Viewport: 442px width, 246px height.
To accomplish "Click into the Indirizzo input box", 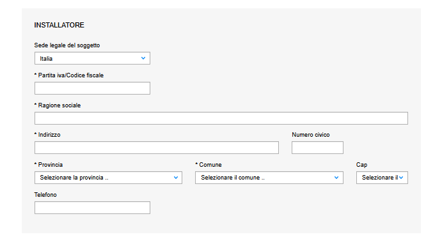I will click(157, 148).
